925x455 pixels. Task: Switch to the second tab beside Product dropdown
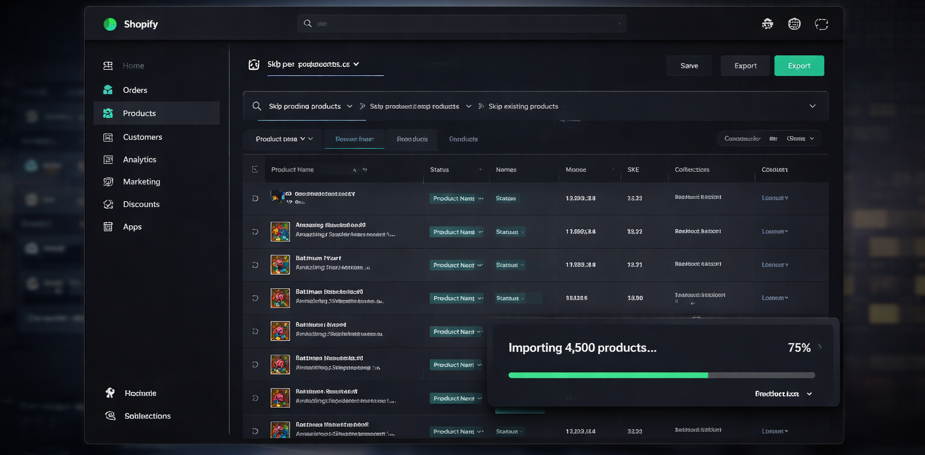(x=354, y=139)
